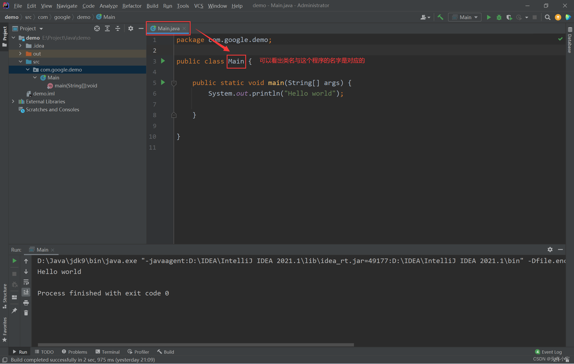Open the Main run configuration dropdown
The image size is (574, 364).
465,17
